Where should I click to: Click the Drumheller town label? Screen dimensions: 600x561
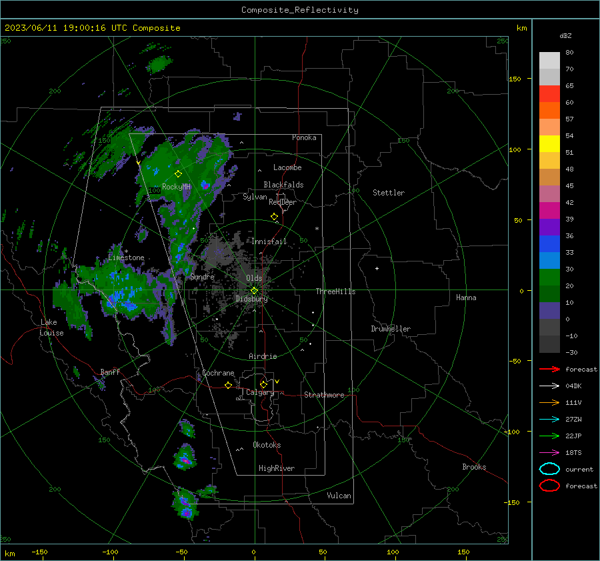pos(391,329)
